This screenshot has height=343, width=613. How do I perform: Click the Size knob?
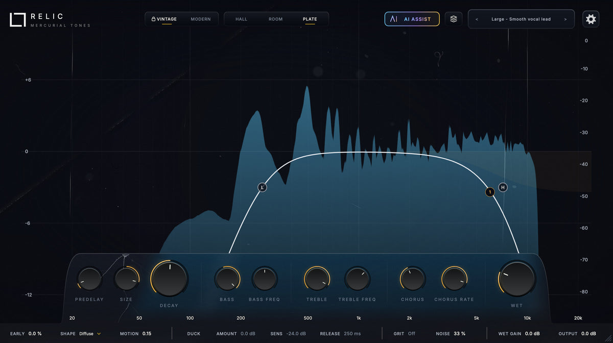(x=126, y=279)
